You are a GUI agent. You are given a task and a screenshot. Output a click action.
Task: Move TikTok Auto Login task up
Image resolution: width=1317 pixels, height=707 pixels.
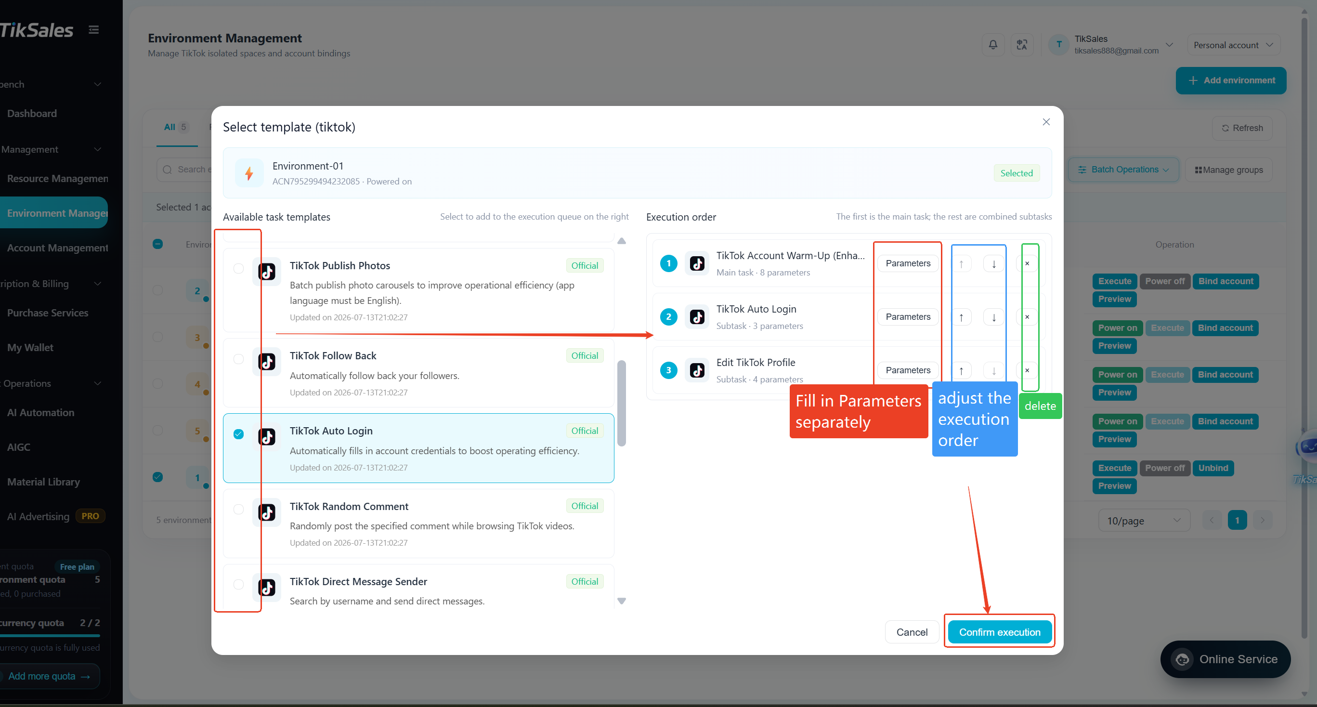(x=961, y=317)
